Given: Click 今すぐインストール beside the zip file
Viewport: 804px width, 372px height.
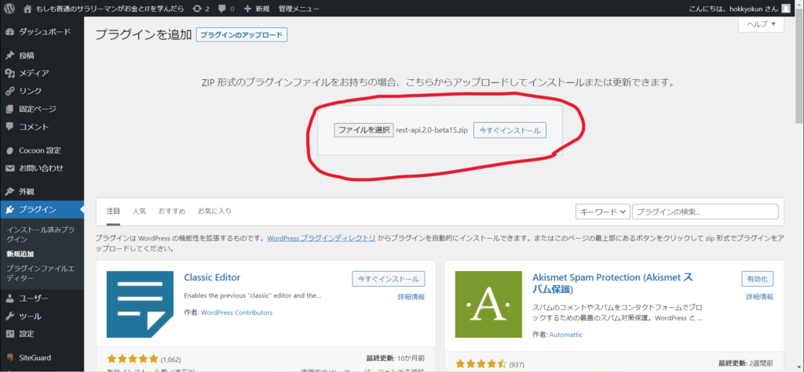Looking at the screenshot, I should [510, 131].
